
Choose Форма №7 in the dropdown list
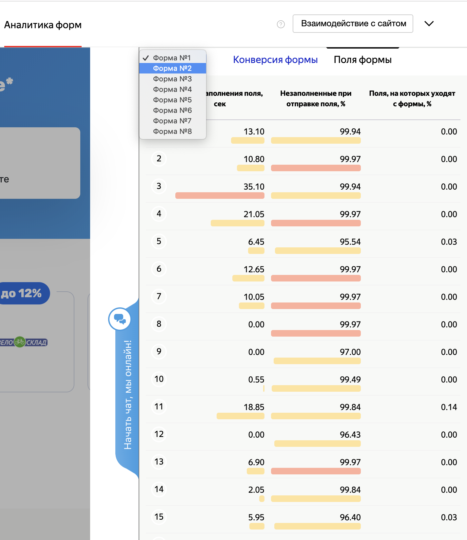pos(173,121)
